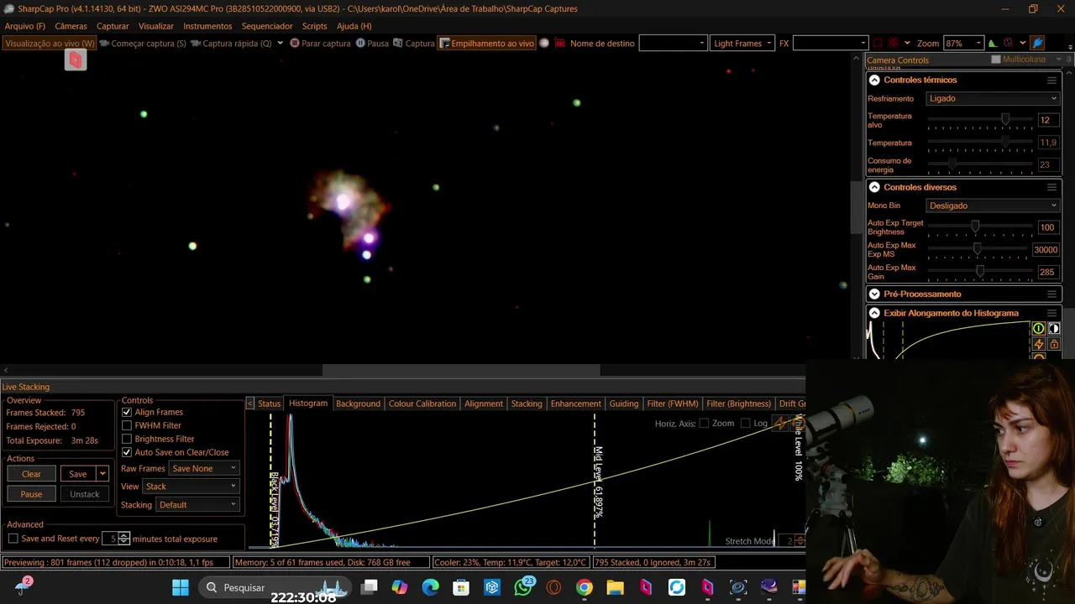The image size is (1075, 604).
Task: Click Parar captura toolbar button
Action: [320, 43]
